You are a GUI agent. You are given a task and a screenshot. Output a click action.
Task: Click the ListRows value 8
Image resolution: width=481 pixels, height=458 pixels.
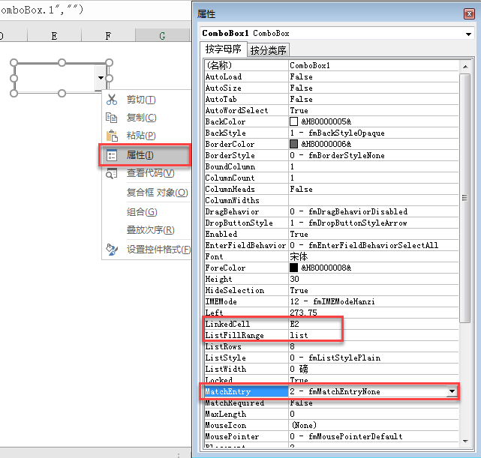coord(293,346)
